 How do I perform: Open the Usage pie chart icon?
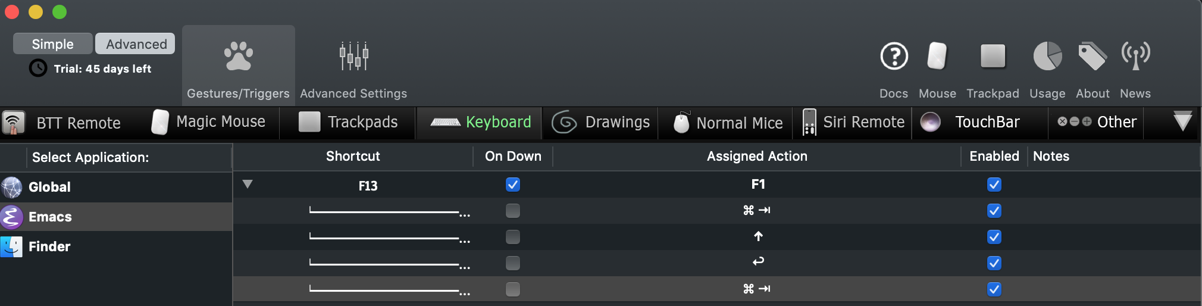pos(1047,57)
